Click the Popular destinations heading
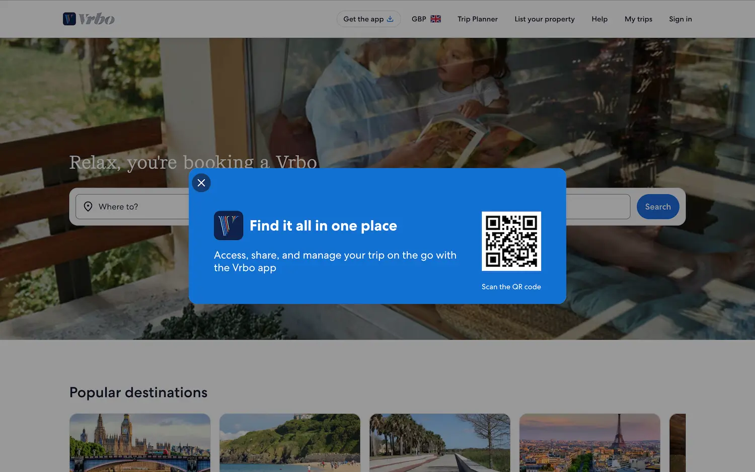The width and height of the screenshot is (755, 472). click(x=138, y=392)
